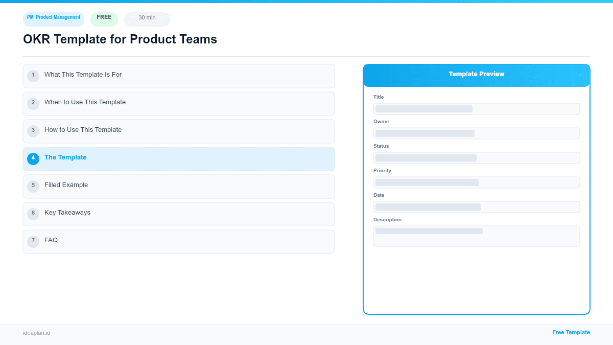
Task: Click the numbered circle for step 1
Action: point(33,76)
